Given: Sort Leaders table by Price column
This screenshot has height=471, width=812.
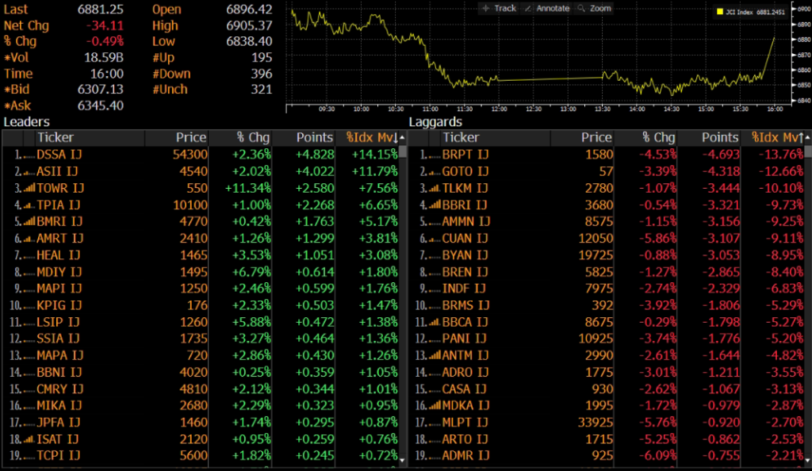Looking at the screenshot, I should coord(191,138).
